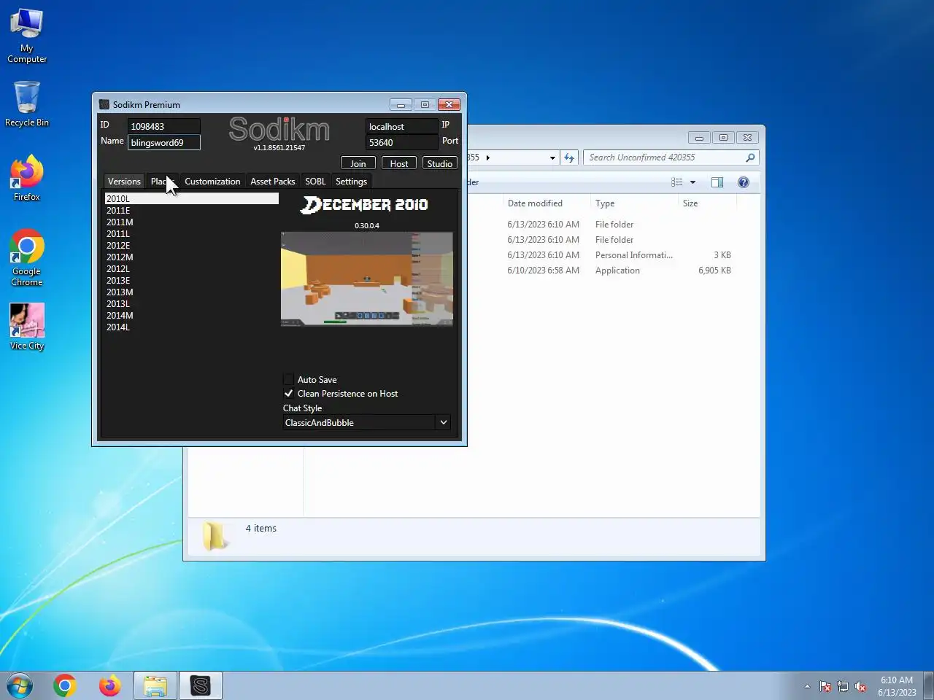Screen dimensions: 934x700
Task: Uncheck Clean Persistence on Host
Action: (289, 394)
